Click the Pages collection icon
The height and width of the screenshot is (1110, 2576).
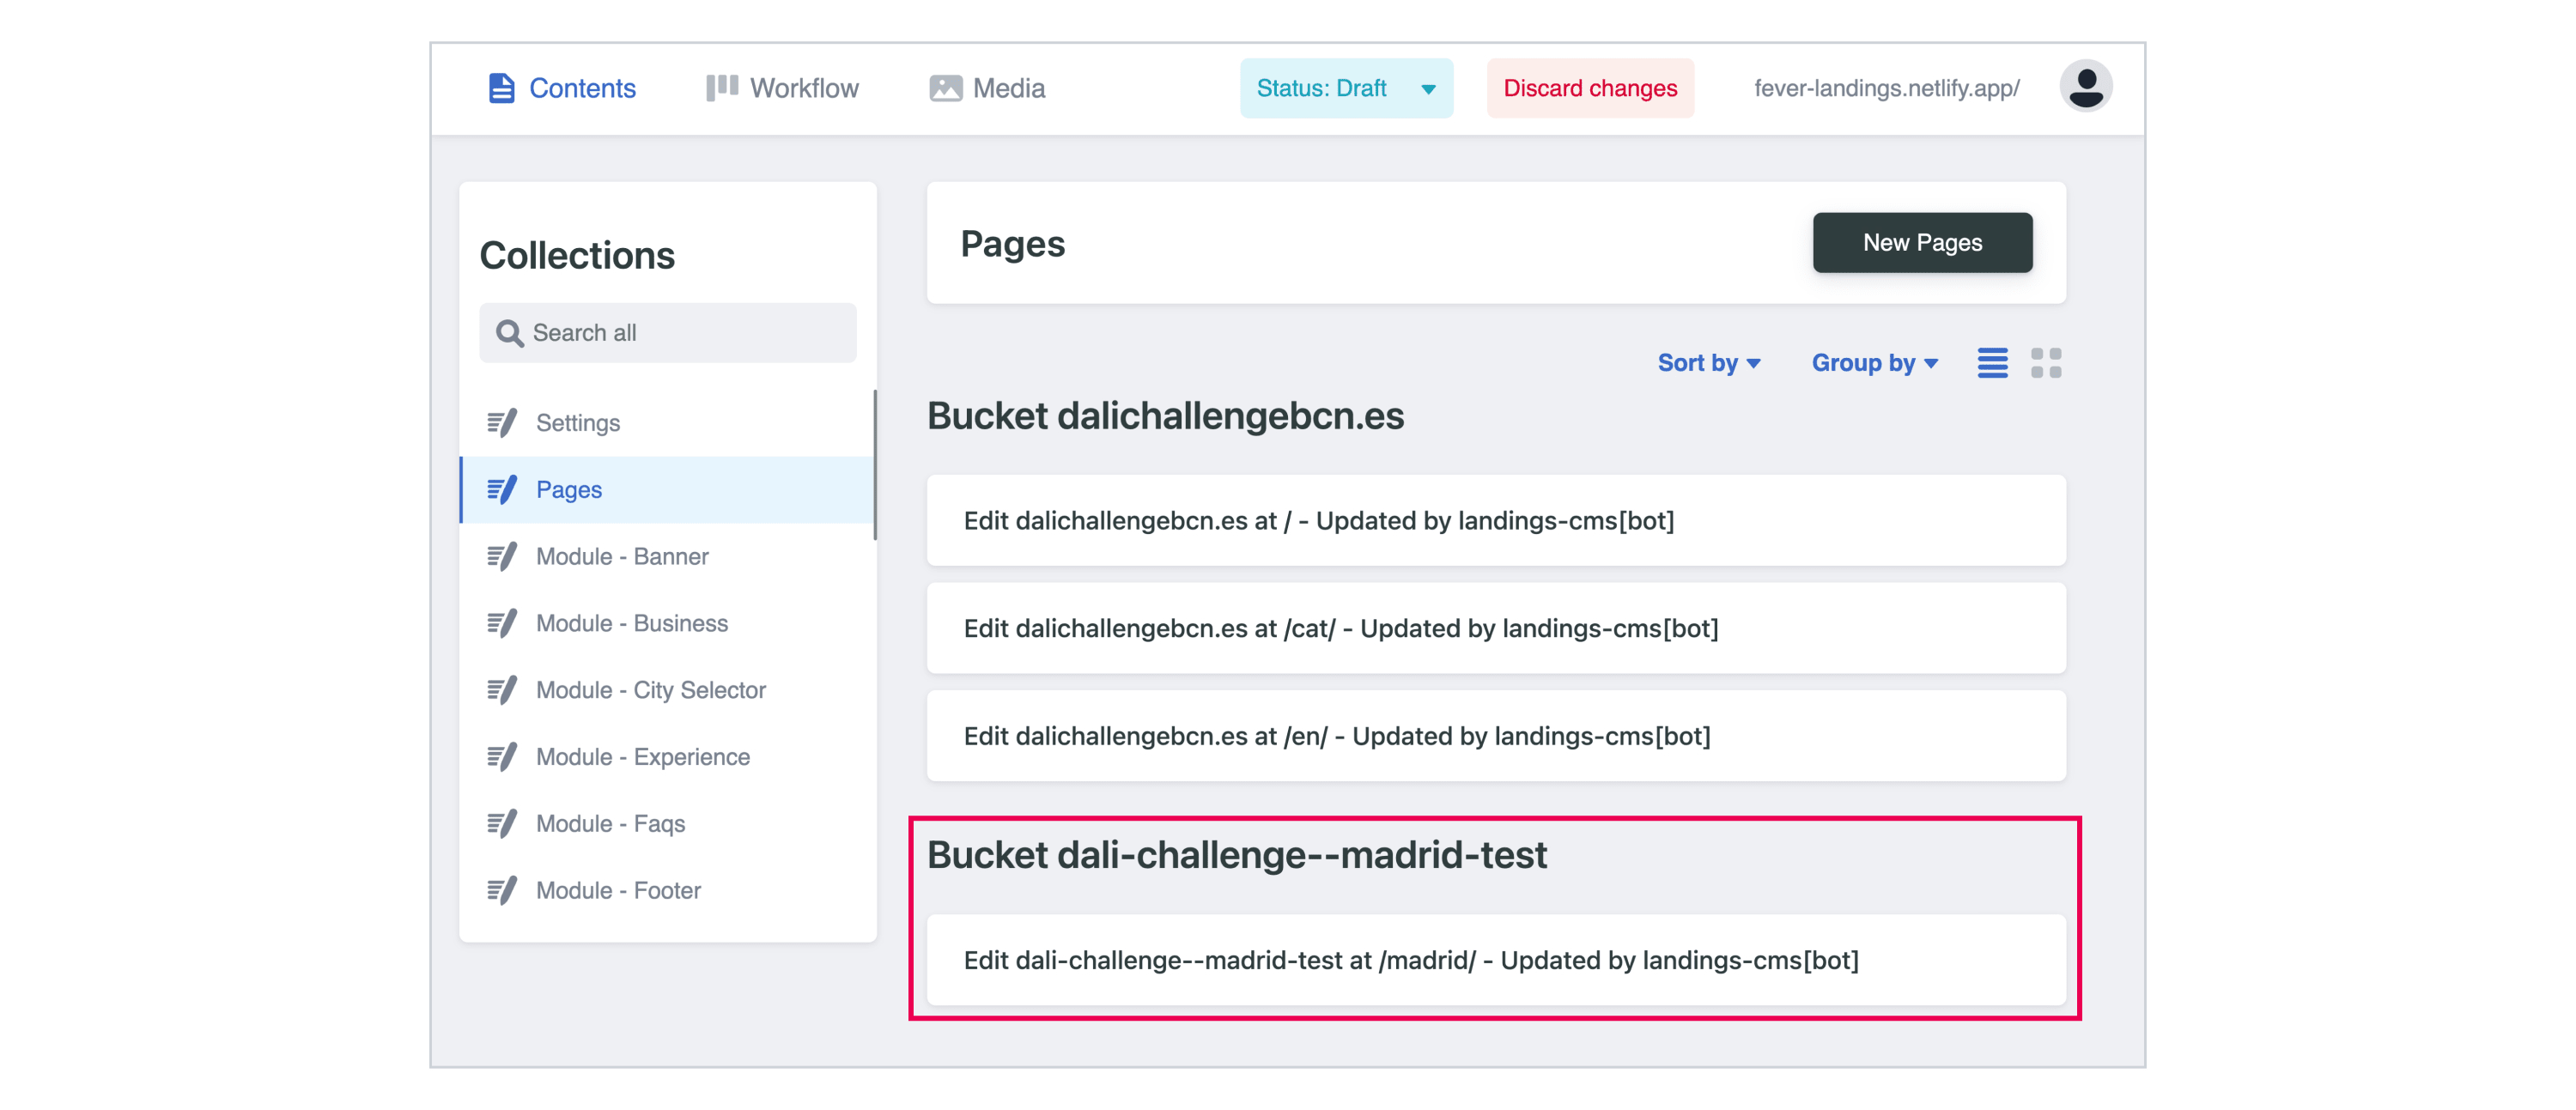502,490
